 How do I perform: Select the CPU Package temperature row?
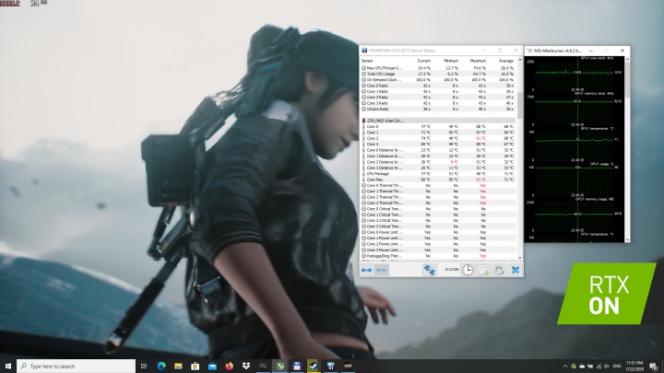pos(438,174)
